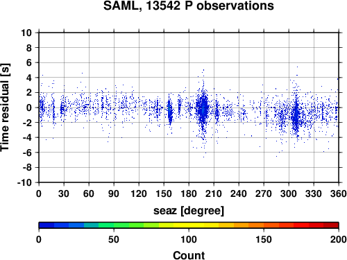
Task: Click the x-axis tick label 180
Action: point(189,193)
